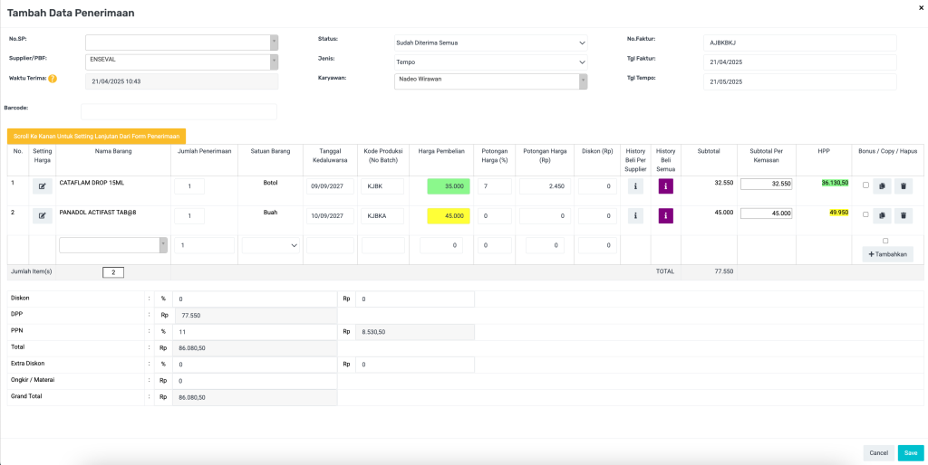Screen dimensions: 928x465
Task: Click the Waktu Terima help icon
Action: click(x=53, y=79)
